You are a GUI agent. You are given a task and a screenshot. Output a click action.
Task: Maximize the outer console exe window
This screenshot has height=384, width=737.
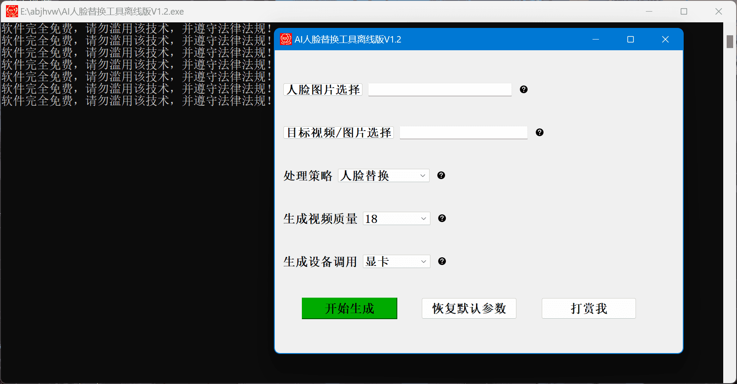pos(684,11)
